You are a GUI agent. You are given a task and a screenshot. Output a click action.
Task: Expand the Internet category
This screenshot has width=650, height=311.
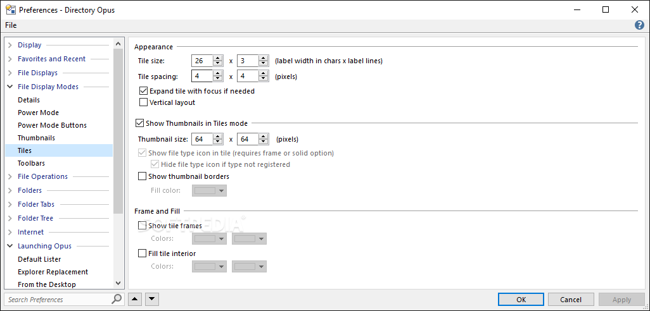click(x=10, y=233)
